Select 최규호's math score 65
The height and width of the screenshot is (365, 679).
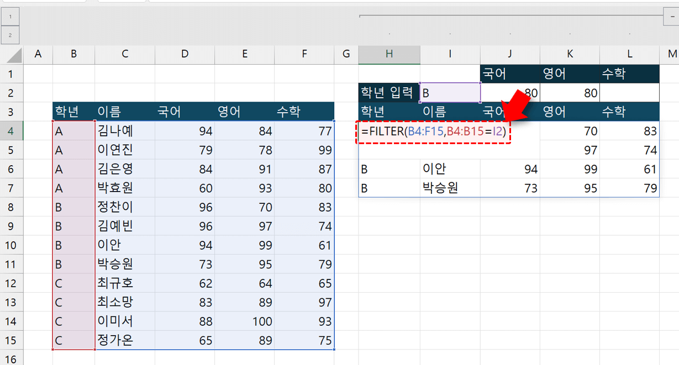coord(304,283)
